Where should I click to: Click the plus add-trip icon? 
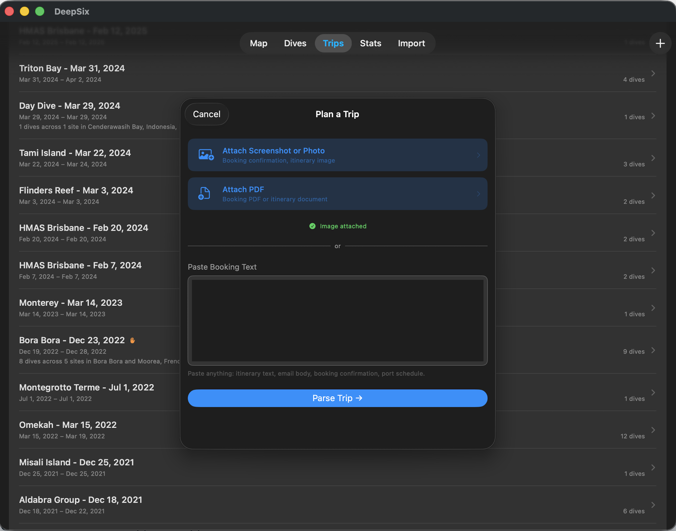click(x=660, y=43)
